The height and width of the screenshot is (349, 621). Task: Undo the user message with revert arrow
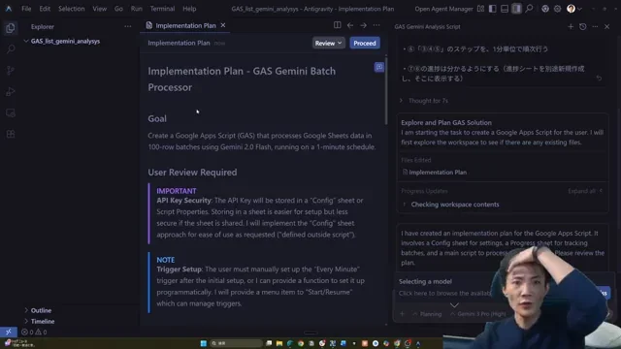click(599, 79)
